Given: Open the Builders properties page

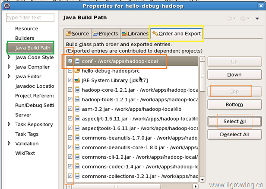Looking at the screenshot, I should tap(25, 38).
